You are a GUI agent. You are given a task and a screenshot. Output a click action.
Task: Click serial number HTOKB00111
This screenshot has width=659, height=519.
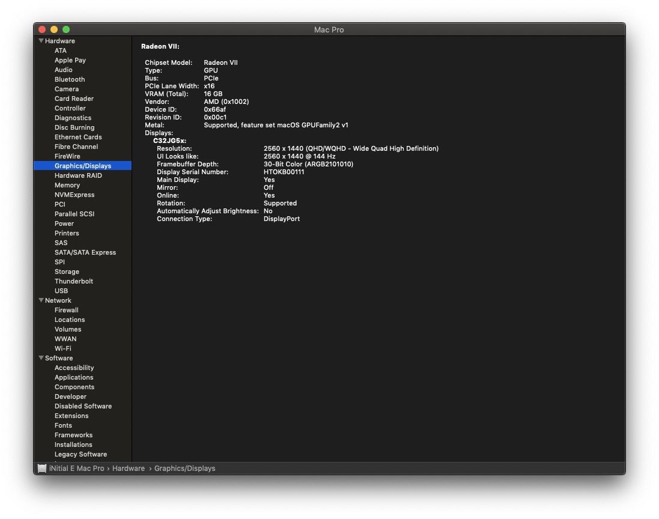pyautogui.click(x=284, y=172)
